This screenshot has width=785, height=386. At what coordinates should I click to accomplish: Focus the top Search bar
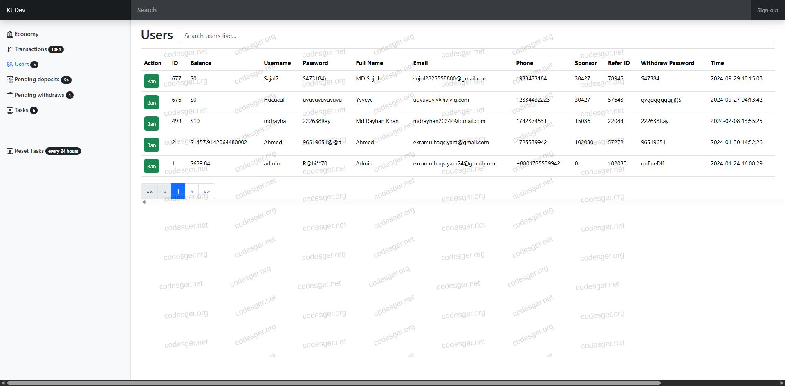tap(440, 10)
